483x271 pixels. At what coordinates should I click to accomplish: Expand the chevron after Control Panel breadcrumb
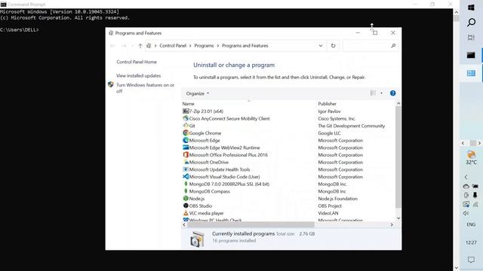pyautogui.click(x=190, y=46)
